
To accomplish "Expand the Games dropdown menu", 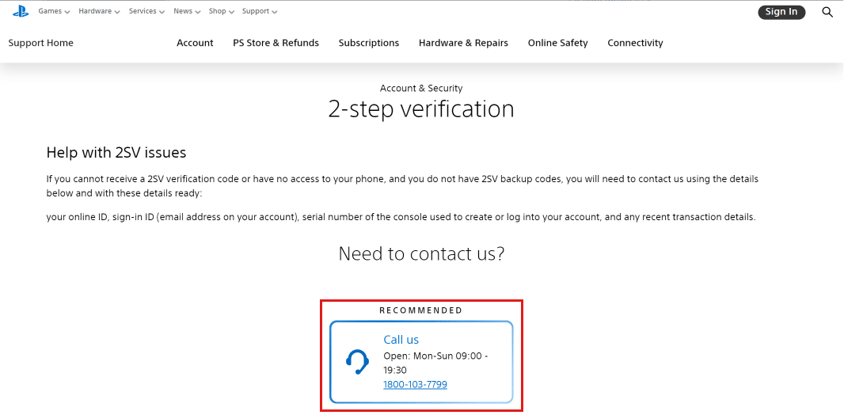I will 55,11.
